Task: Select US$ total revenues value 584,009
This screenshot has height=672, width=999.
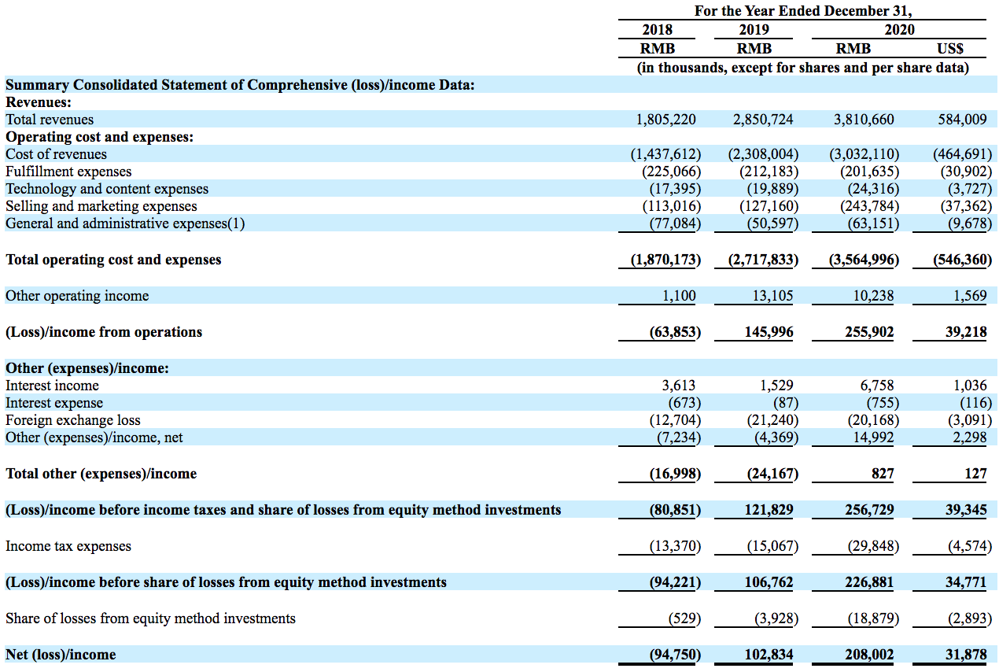Action: [963, 120]
